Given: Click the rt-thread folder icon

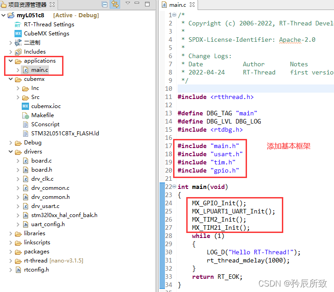Looking at the screenshot, I should pyautogui.click(x=18, y=261).
